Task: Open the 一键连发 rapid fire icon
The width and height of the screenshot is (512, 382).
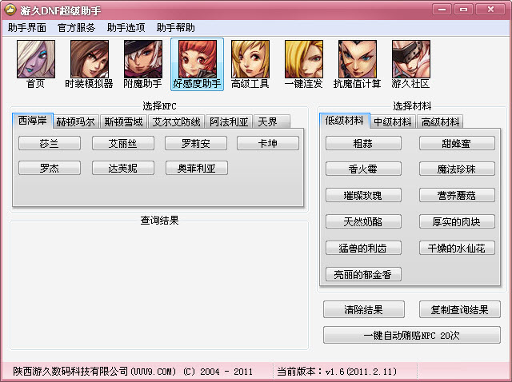Action: 304,64
